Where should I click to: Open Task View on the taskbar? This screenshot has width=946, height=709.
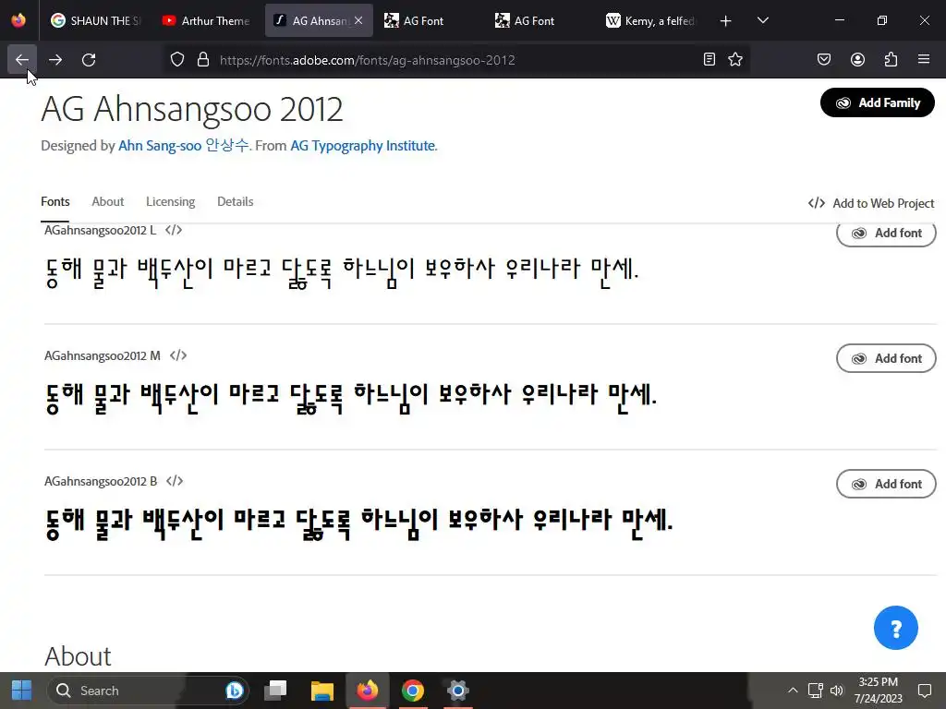pyautogui.click(x=275, y=691)
